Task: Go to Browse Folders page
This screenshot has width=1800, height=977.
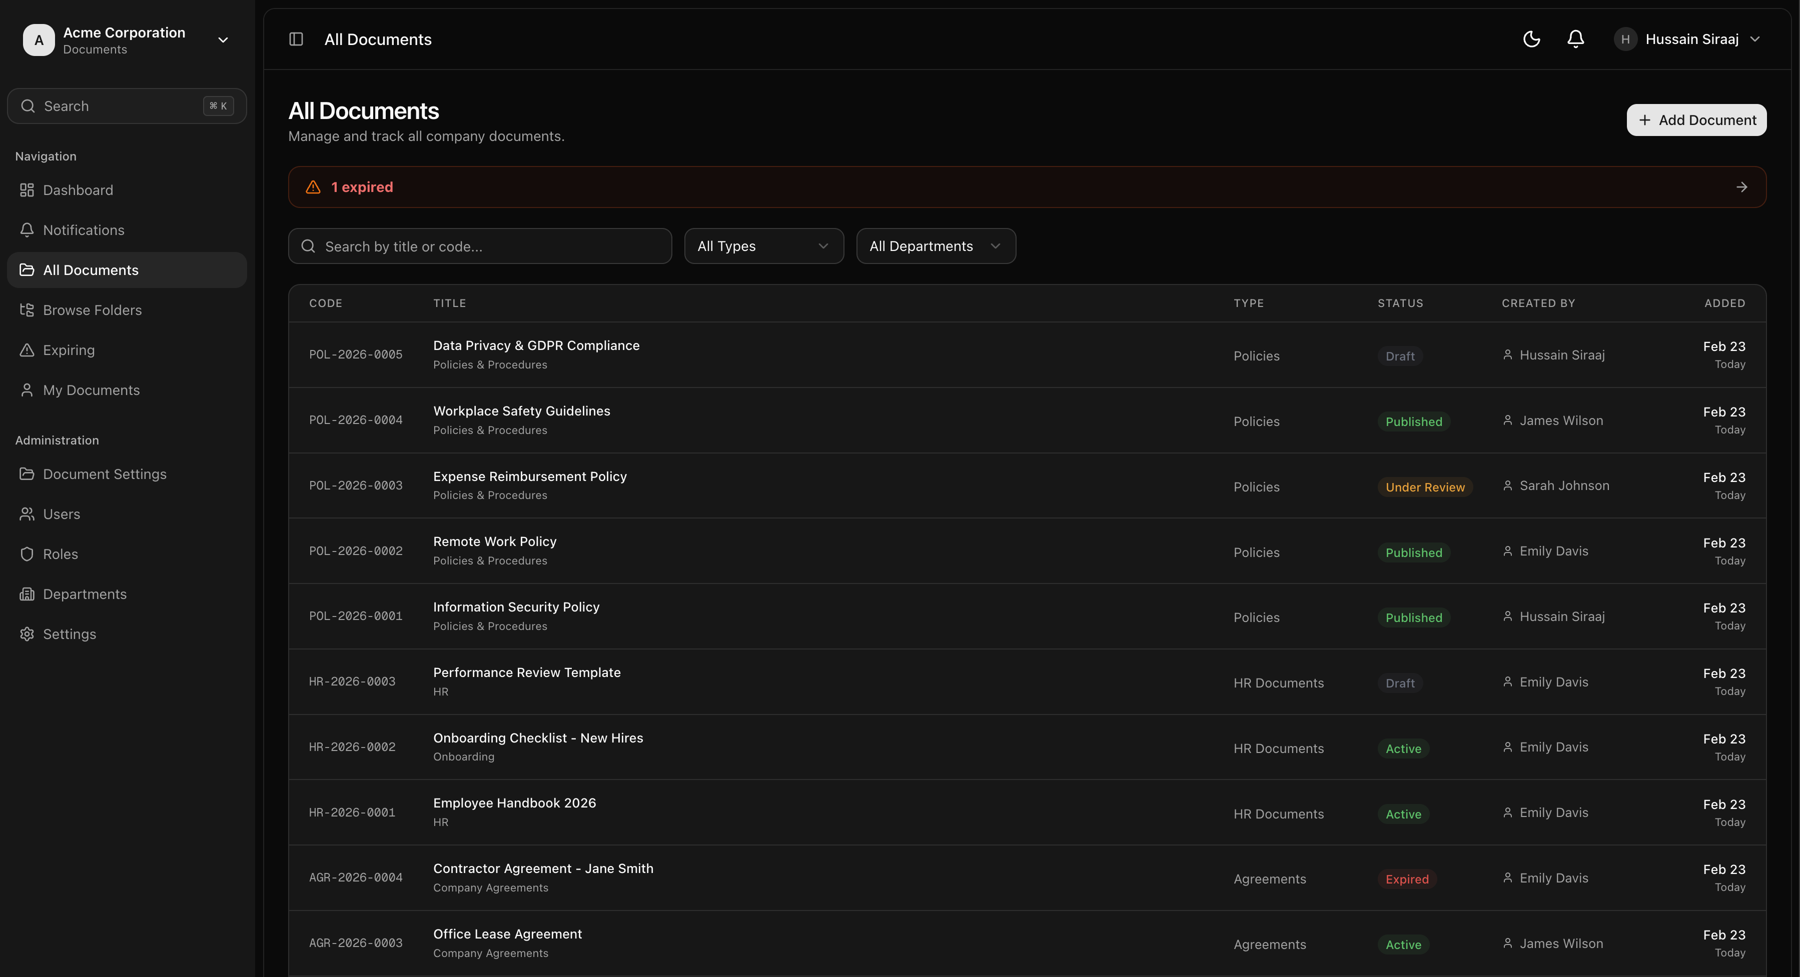Action: click(x=92, y=310)
